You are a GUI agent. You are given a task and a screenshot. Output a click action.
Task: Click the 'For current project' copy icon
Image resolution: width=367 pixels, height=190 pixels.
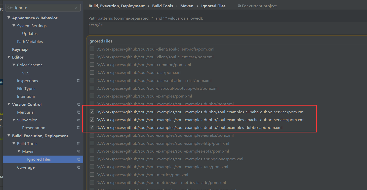(x=239, y=6)
